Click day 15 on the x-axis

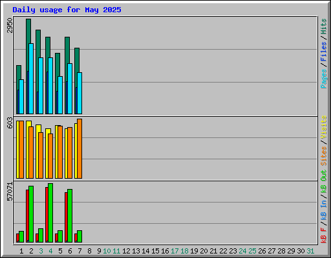(x=155, y=251)
